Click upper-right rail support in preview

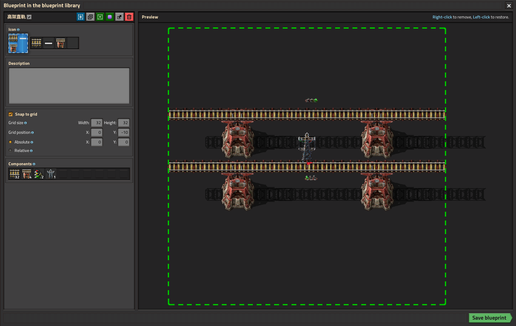(x=377, y=139)
